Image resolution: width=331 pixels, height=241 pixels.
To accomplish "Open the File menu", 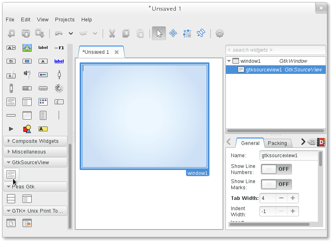I will coord(10,20).
